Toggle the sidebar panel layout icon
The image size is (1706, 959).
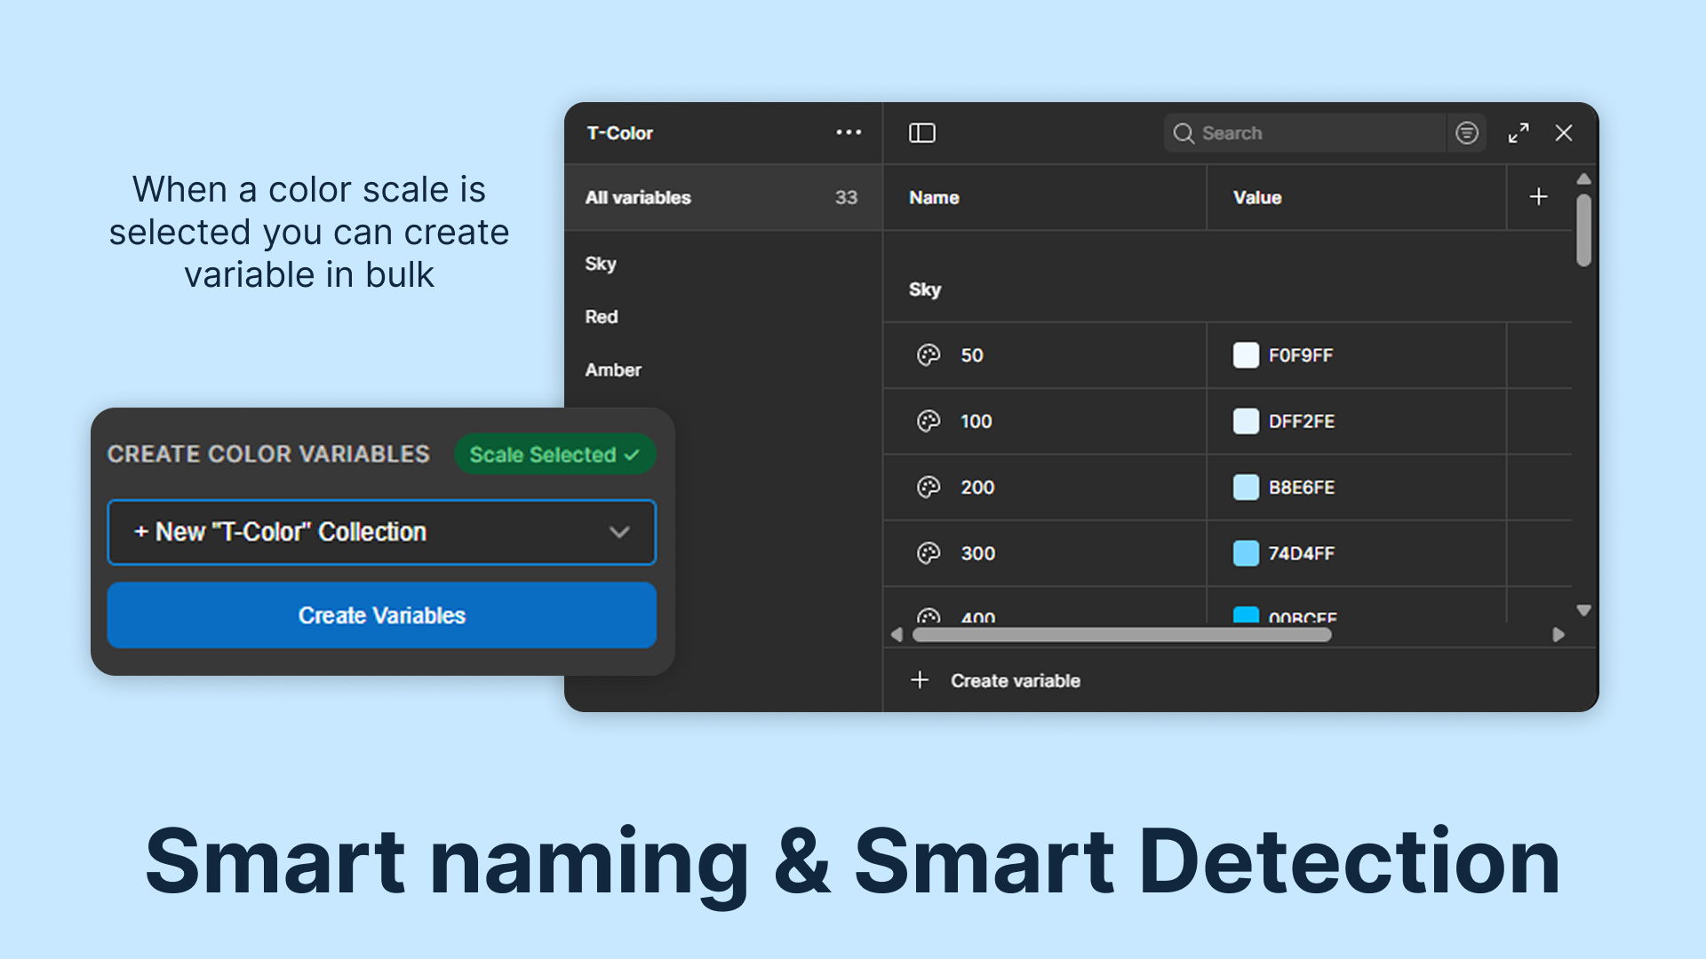click(x=921, y=132)
